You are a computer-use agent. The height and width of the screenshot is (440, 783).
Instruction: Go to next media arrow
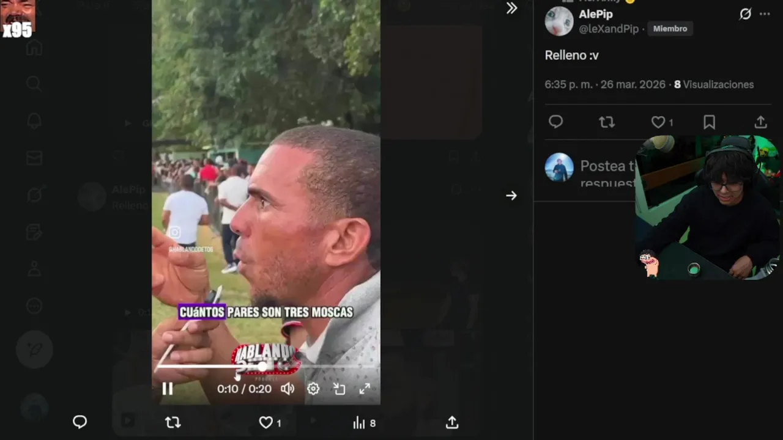[x=511, y=196]
